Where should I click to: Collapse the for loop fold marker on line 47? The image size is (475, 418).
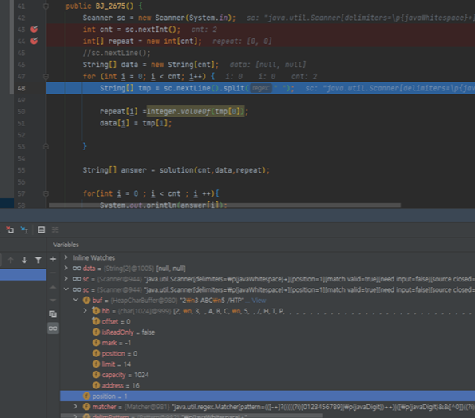click(x=46, y=76)
